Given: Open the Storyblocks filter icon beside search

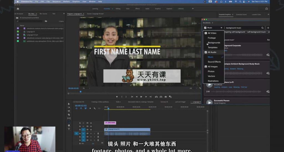Looking at the screenshot, I should [x=268, y=28].
